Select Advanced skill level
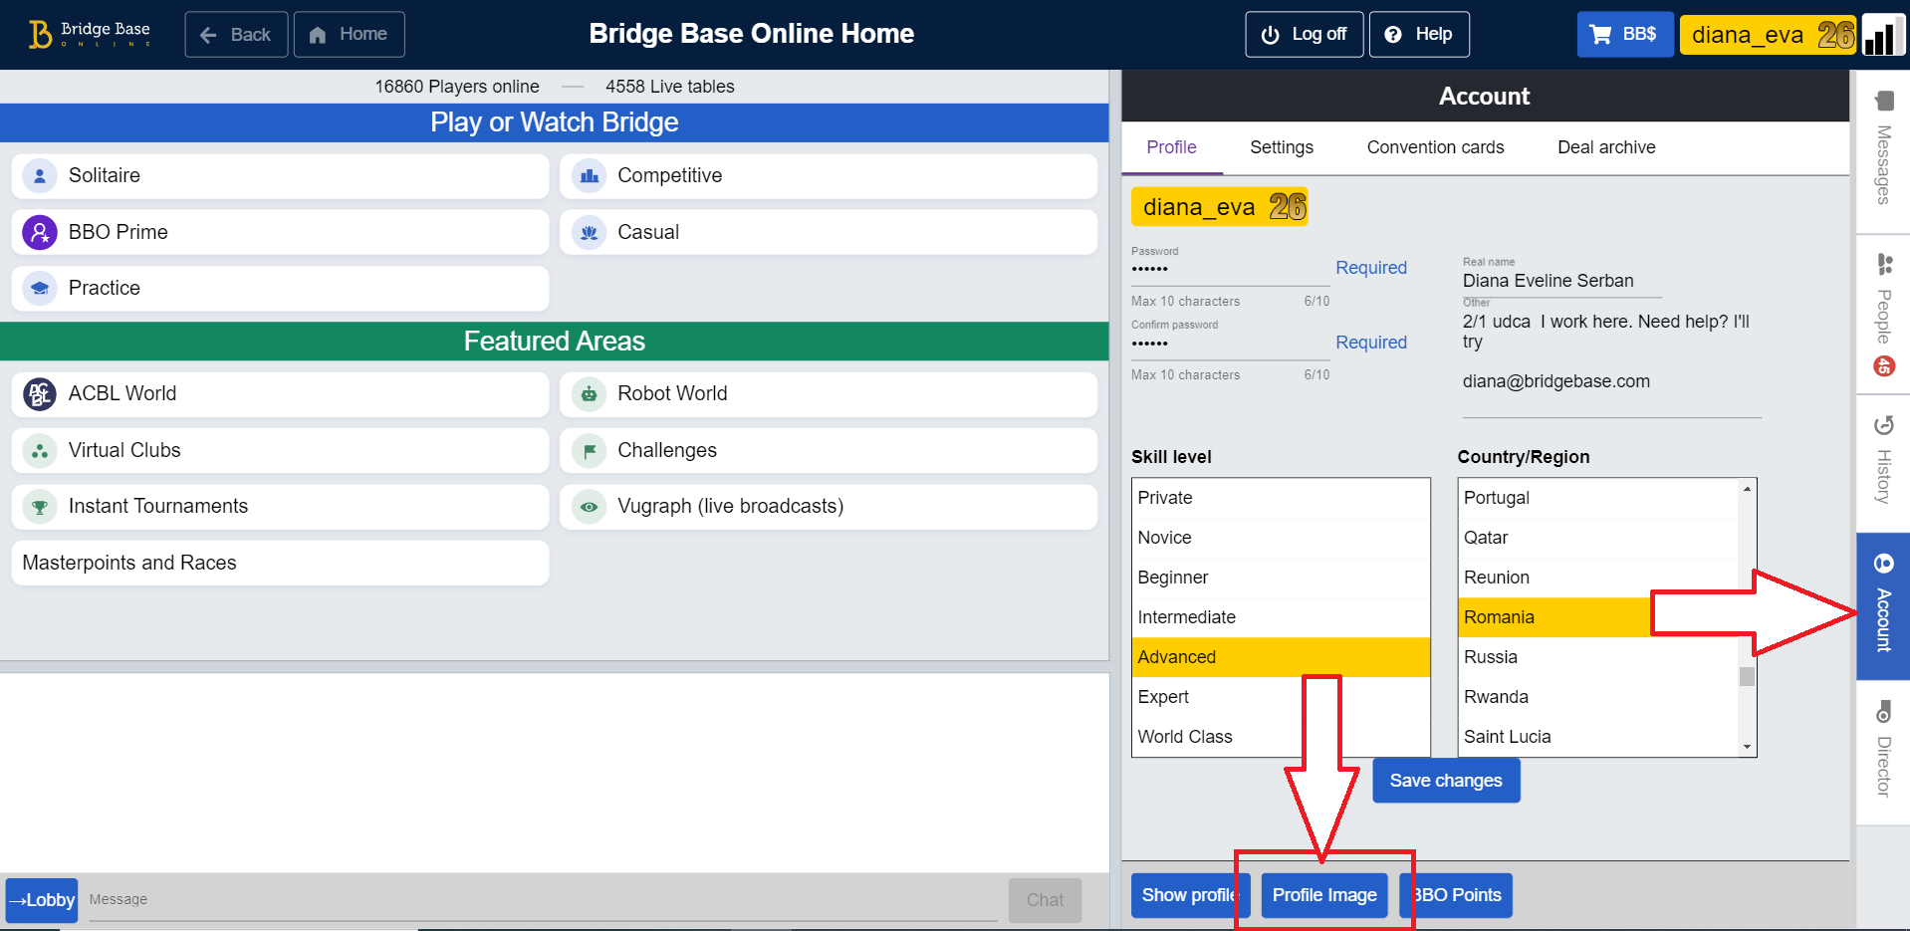Viewport: 1910px width, 931px height. click(x=1281, y=657)
